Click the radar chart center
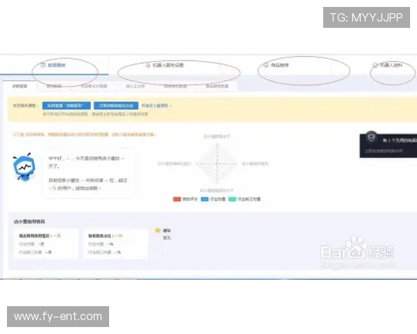 (x=218, y=164)
